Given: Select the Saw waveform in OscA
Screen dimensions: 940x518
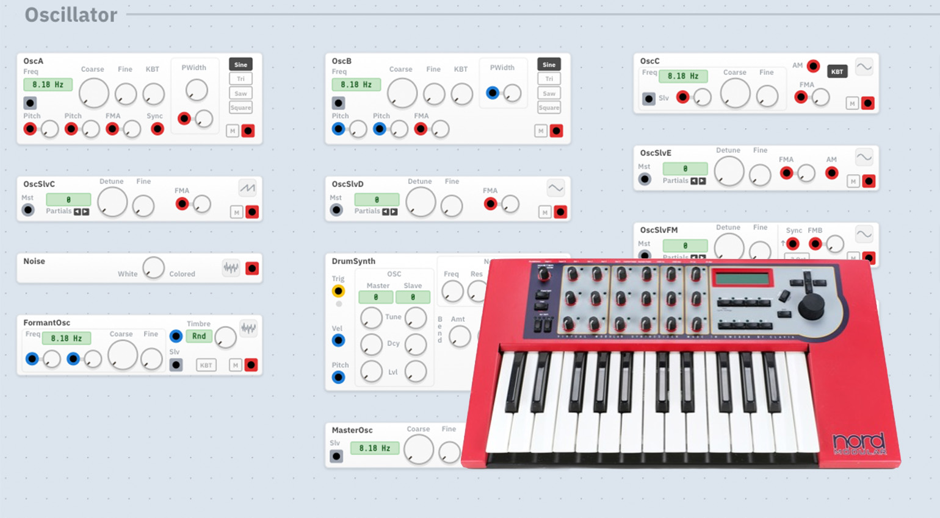Looking at the screenshot, I should (240, 93).
